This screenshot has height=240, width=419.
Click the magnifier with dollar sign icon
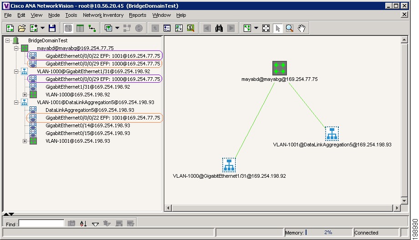(190, 28)
